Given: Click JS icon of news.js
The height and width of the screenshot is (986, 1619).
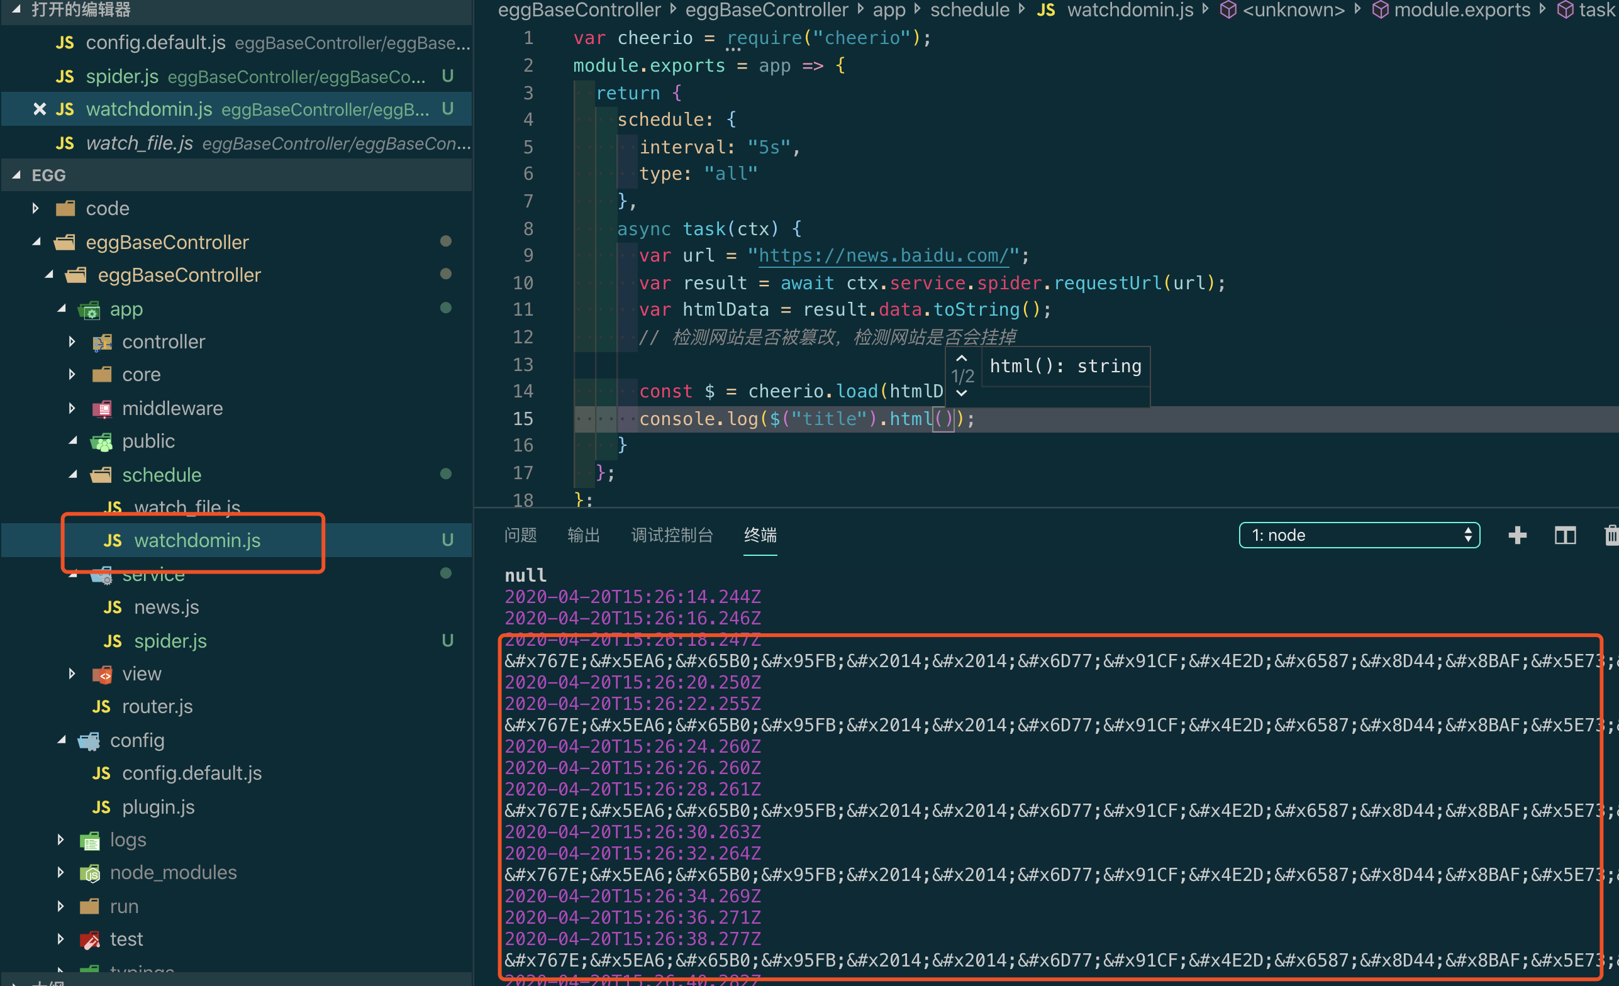Looking at the screenshot, I should 113,607.
